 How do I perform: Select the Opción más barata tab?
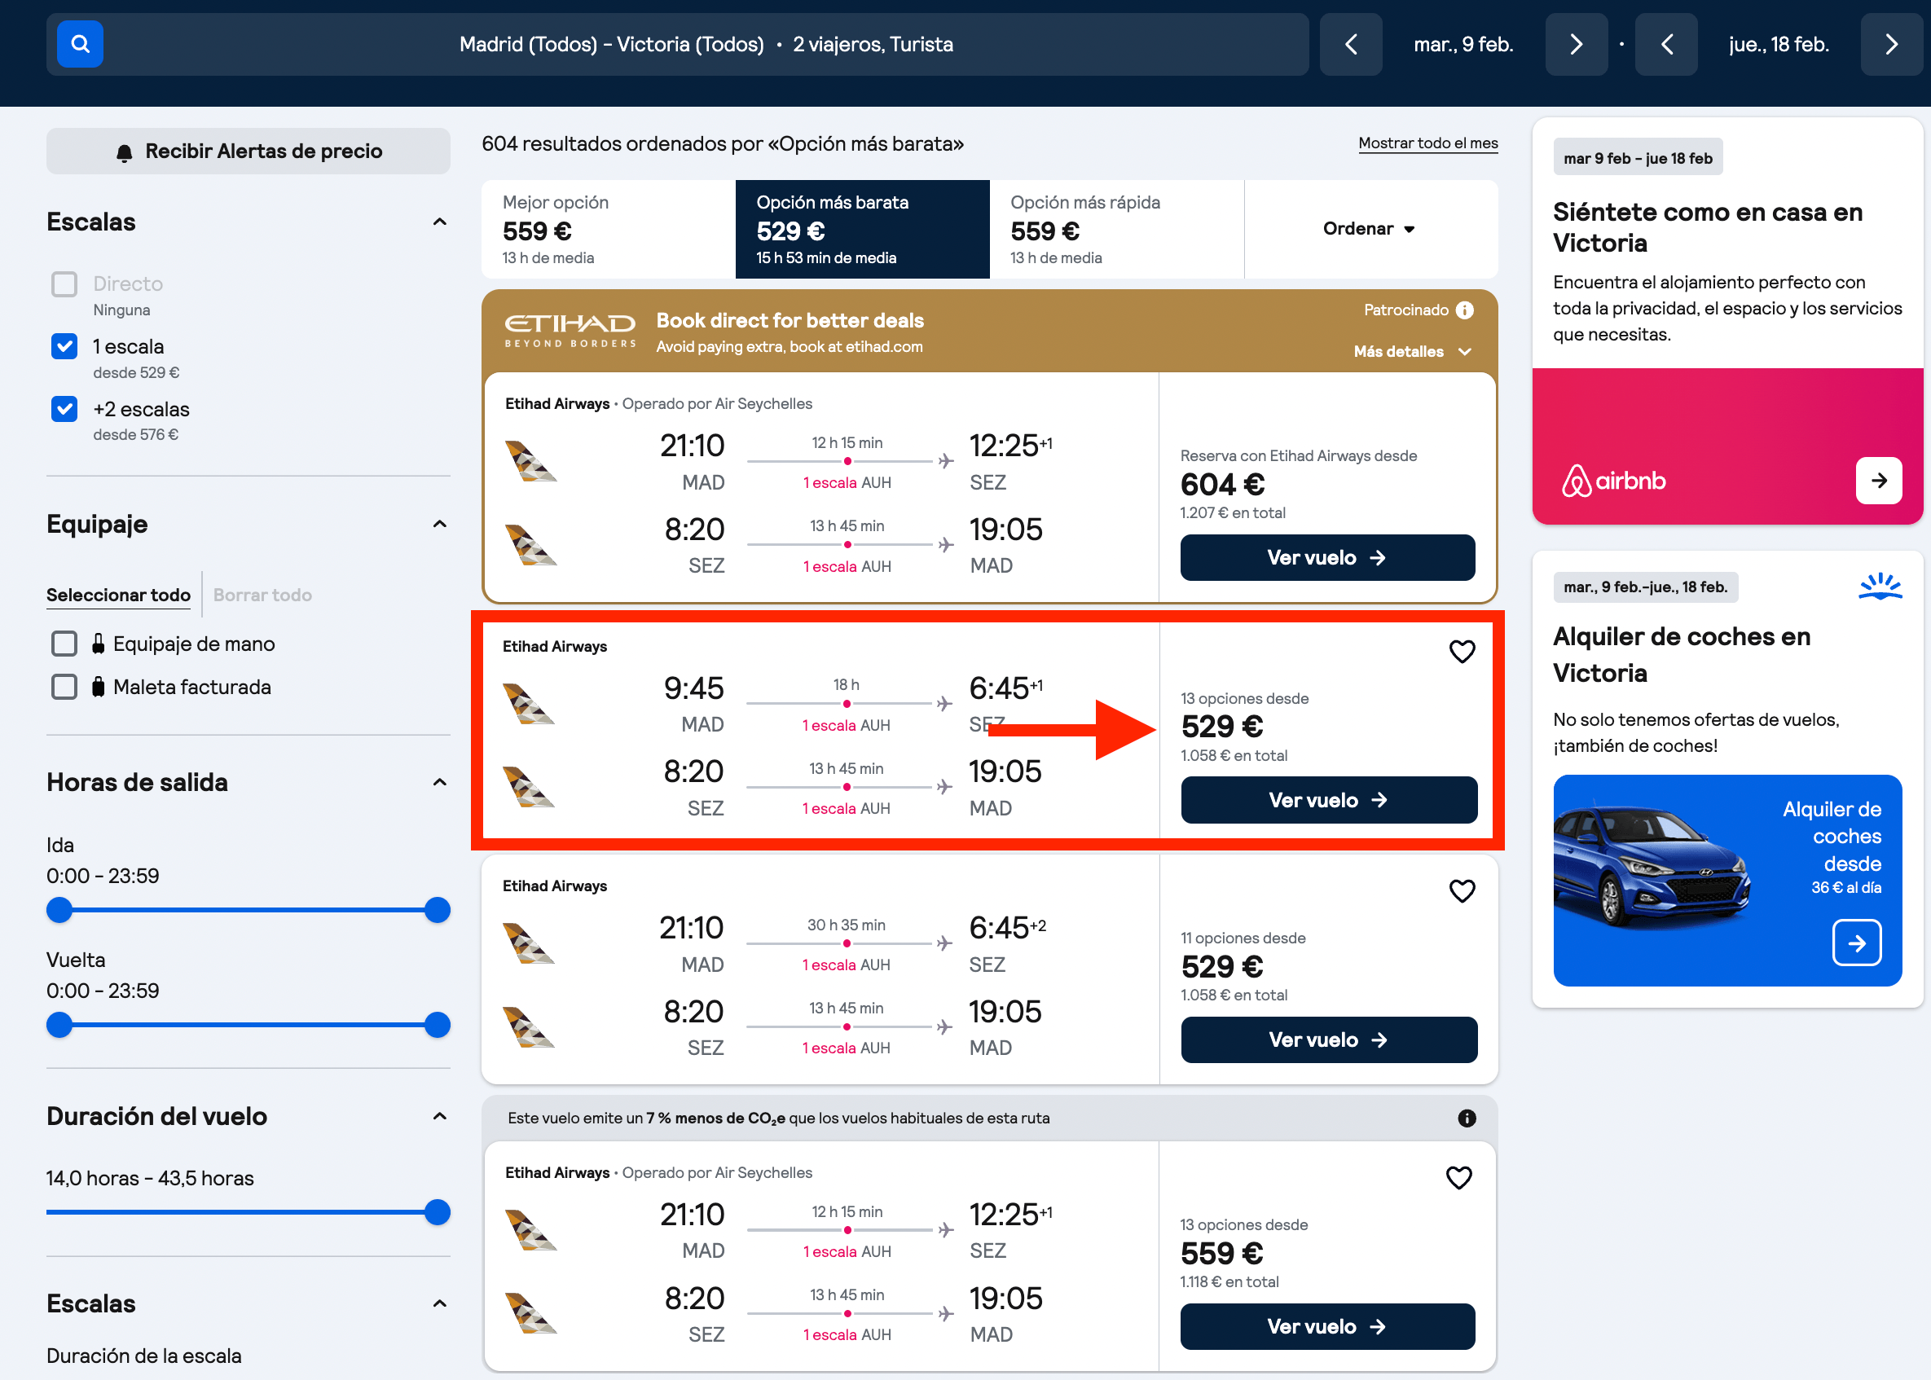click(863, 229)
